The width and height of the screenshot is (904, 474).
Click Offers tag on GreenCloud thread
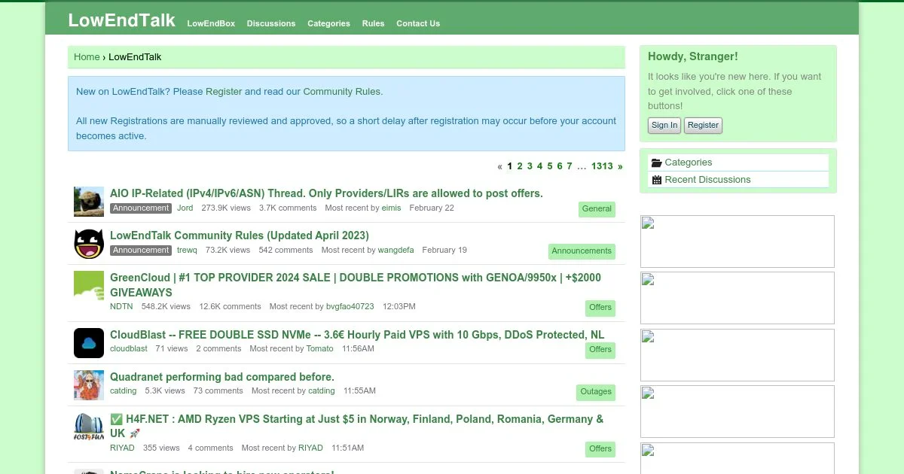pyautogui.click(x=600, y=308)
